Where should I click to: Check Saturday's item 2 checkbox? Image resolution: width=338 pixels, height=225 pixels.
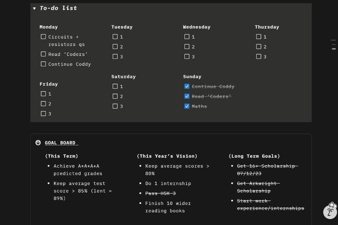pyautogui.click(x=115, y=96)
